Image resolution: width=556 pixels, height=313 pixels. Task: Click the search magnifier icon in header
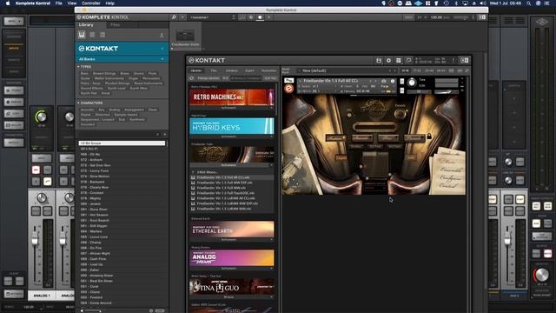click(174, 17)
